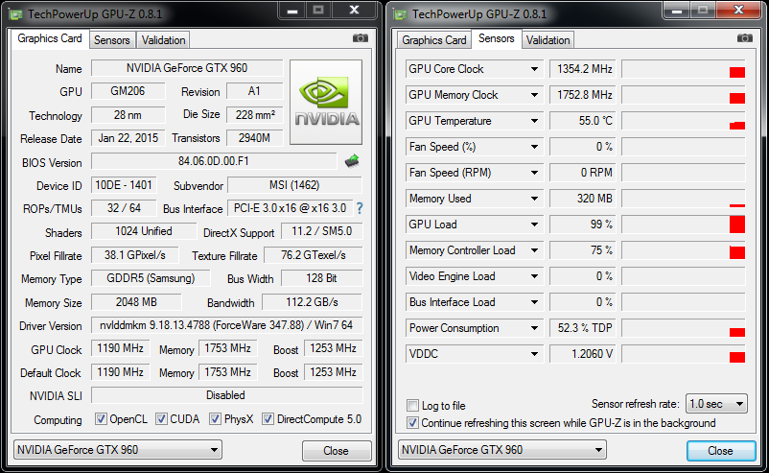Click the Driver Version field

click(226, 325)
